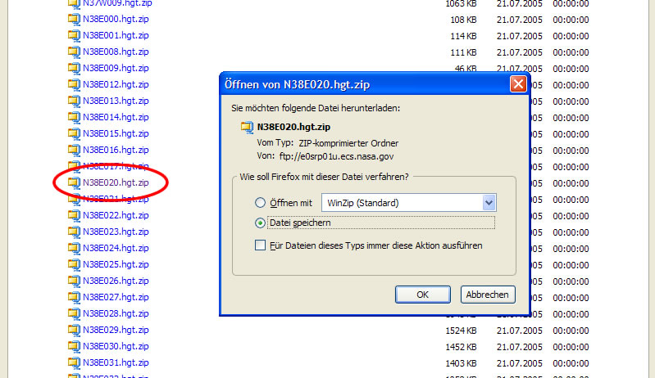Click the zip icon beside N38E000.hgt.zip
The image size is (655, 378).
pyautogui.click(x=74, y=20)
